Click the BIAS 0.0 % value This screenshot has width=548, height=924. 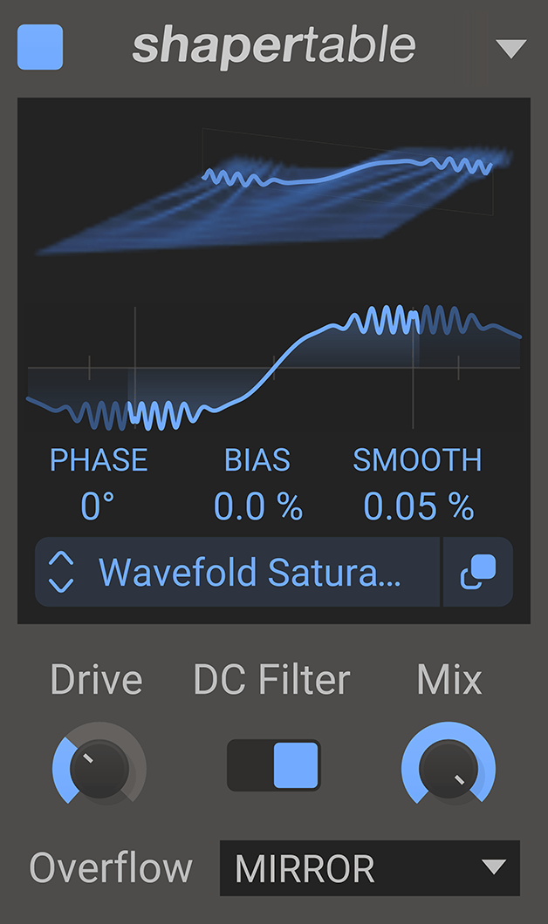(x=258, y=506)
